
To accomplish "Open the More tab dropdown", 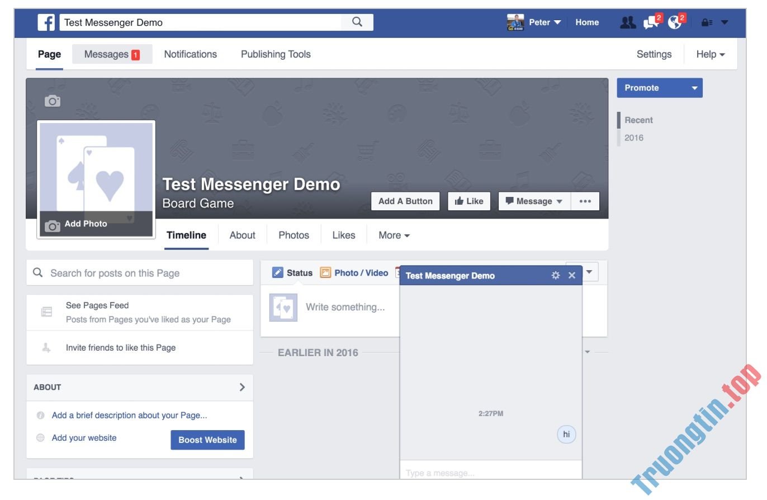I will pyautogui.click(x=394, y=235).
